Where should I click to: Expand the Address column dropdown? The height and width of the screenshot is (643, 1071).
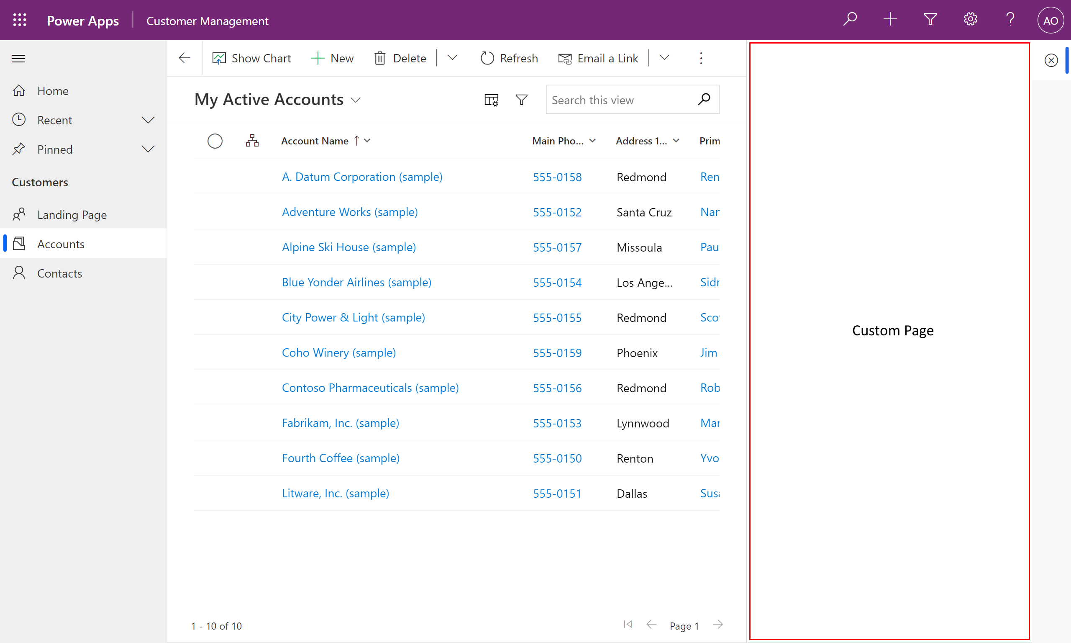[x=676, y=140]
